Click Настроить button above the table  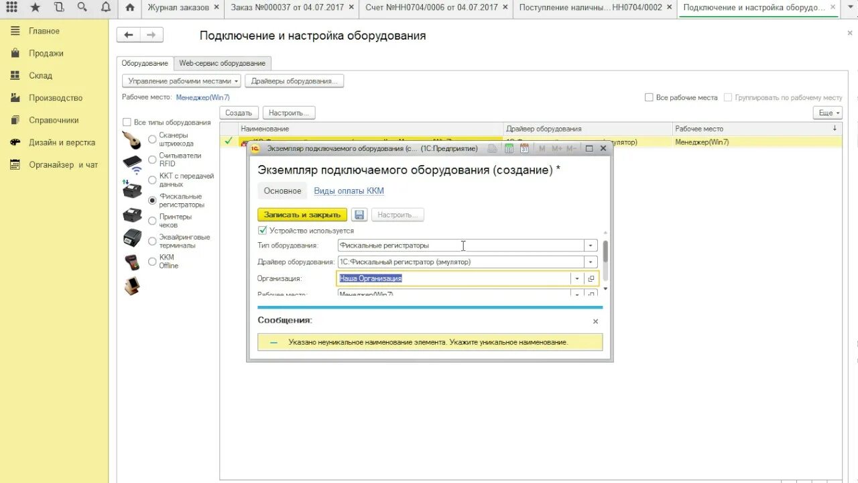point(289,113)
